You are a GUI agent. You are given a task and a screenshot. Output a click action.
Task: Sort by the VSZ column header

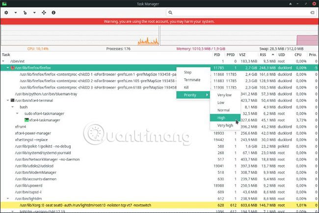(247, 54)
